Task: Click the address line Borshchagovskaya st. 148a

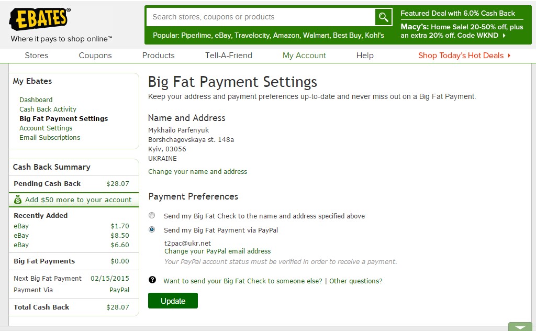Action: point(191,140)
